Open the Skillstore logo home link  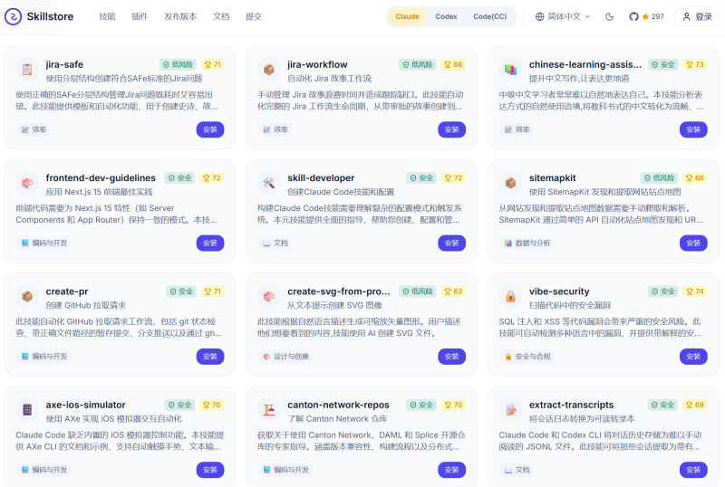[39, 16]
